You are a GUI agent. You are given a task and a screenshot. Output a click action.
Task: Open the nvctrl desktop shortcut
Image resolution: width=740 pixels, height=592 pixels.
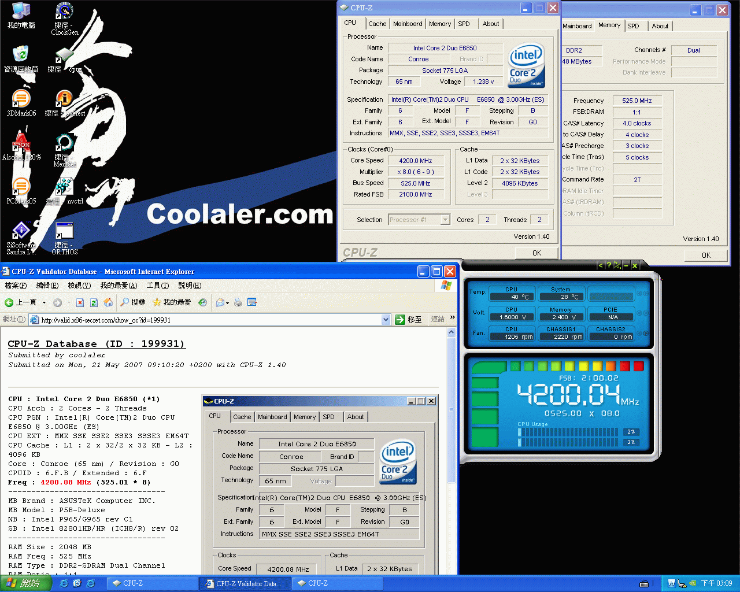coord(65,191)
